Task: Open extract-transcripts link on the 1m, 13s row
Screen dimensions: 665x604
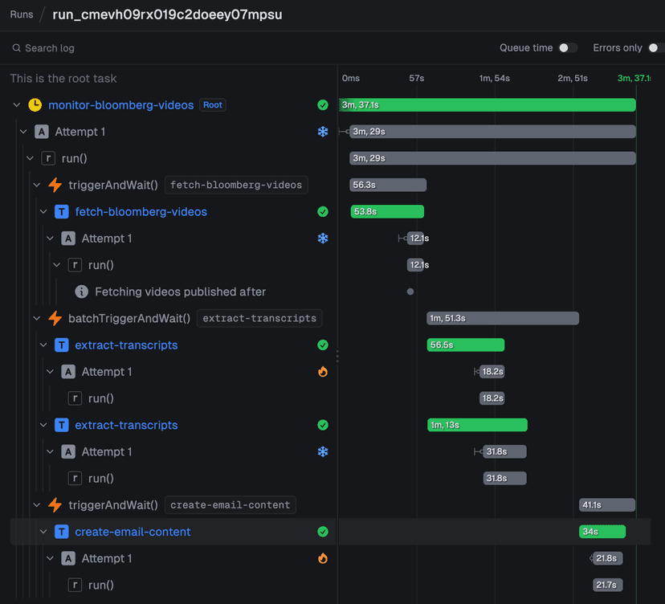Action: click(x=126, y=425)
